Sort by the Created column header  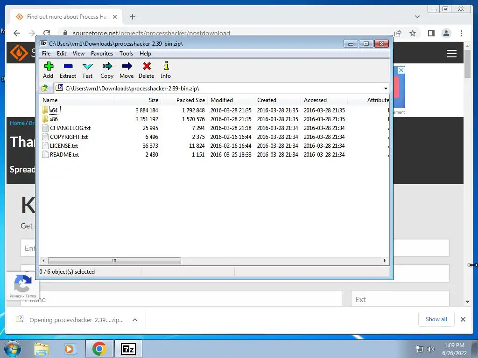coord(277,100)
